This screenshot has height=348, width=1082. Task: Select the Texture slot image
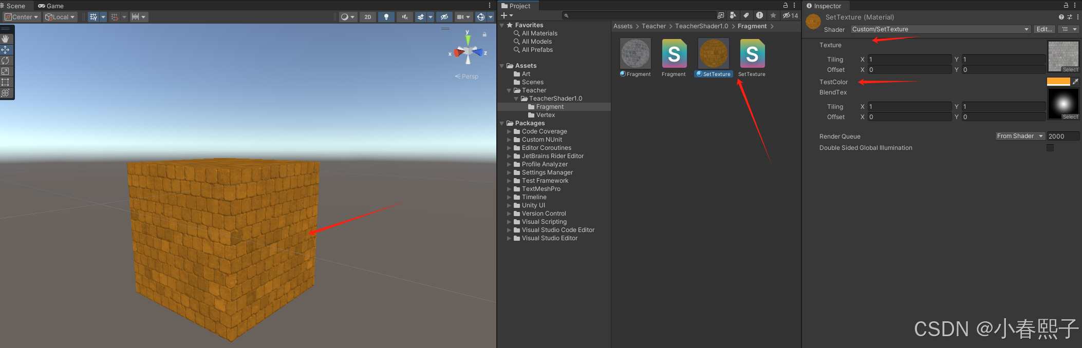1063,56
